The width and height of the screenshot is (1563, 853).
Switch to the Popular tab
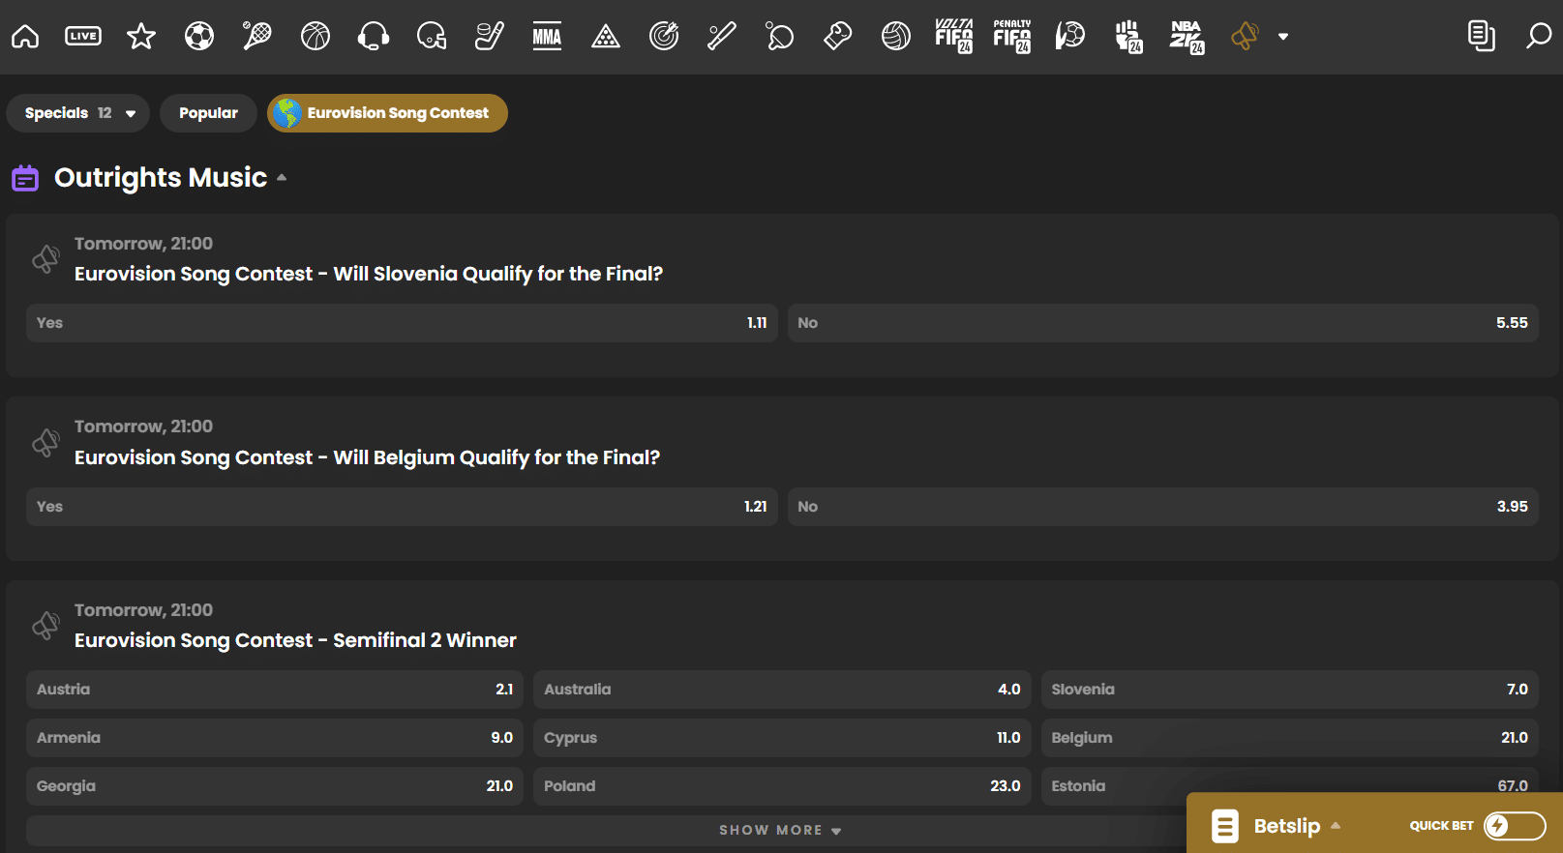pyautogui.click(x=208, y=113)
